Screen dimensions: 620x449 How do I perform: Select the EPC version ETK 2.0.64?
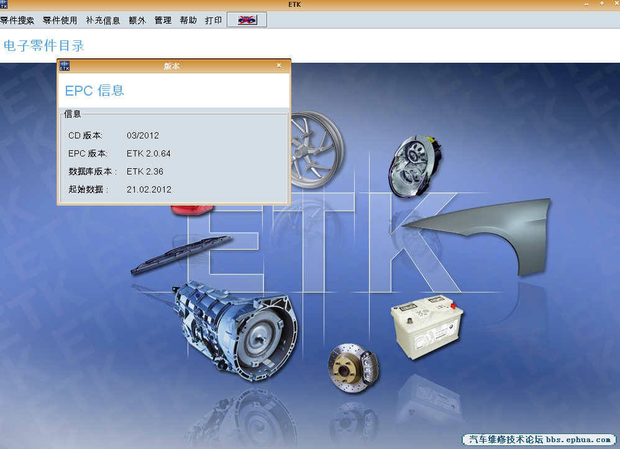click(148, 153)
